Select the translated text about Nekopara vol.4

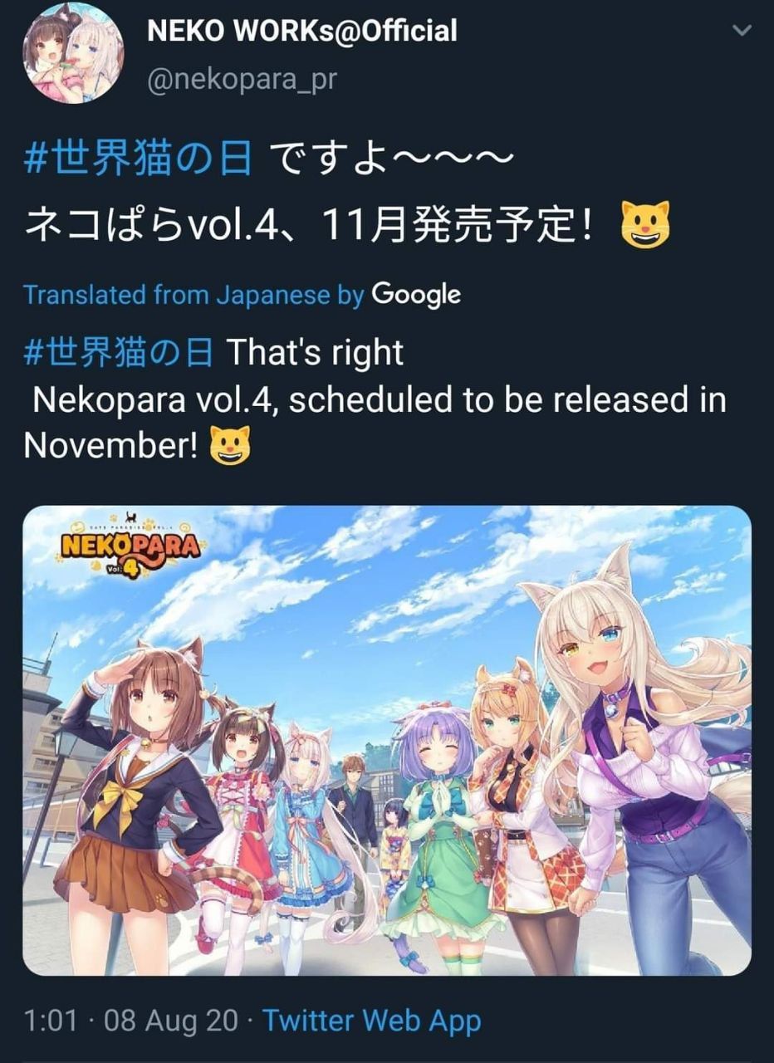(x=375, y=423)
